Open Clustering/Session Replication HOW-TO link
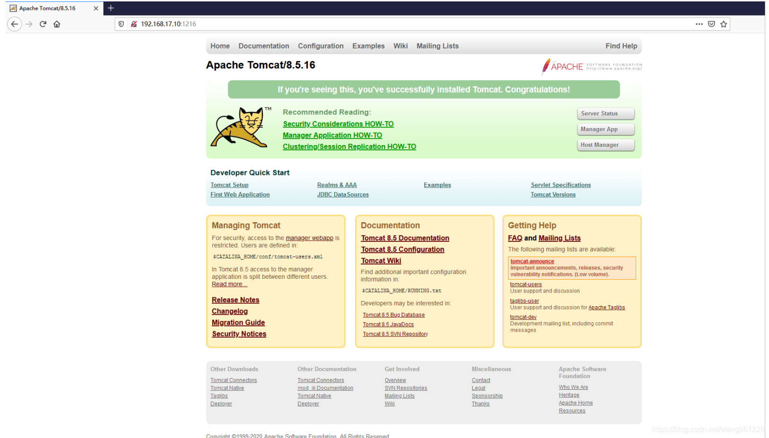 [x=349, y=146]
